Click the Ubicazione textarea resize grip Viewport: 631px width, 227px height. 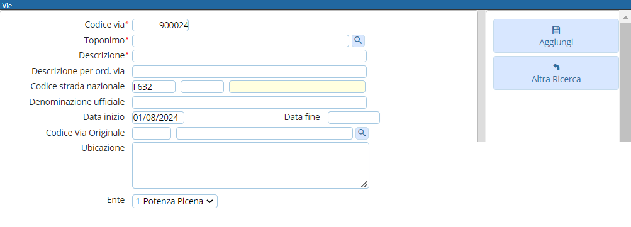[x=364, y=184]
